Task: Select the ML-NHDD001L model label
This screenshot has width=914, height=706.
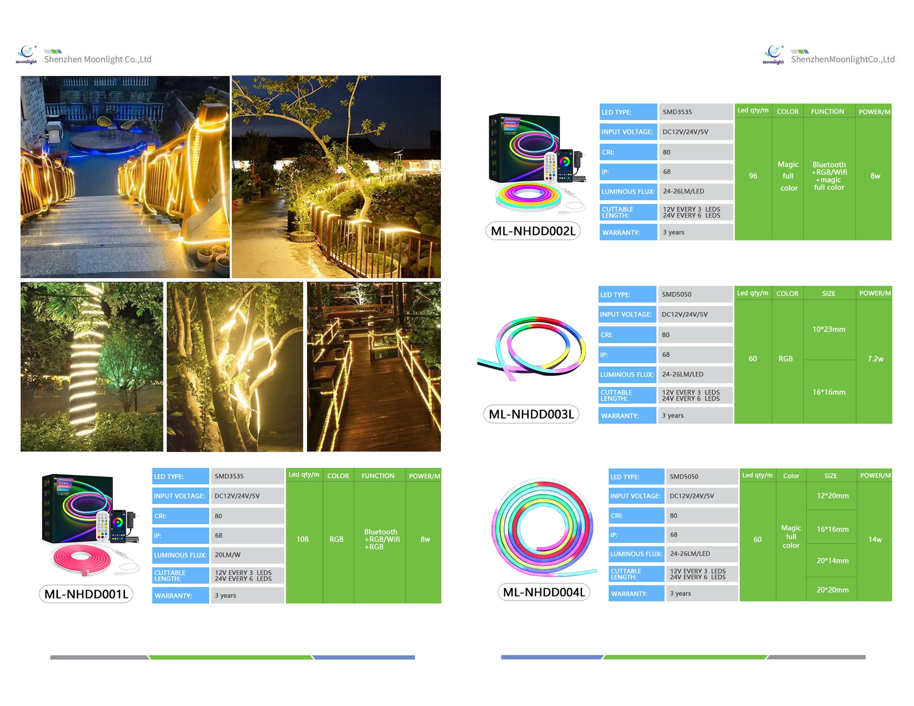Action: point(86,594)
